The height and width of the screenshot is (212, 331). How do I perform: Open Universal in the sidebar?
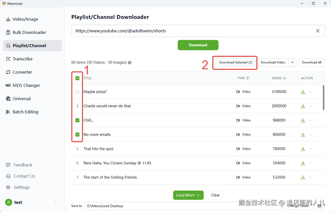[33, 99]
